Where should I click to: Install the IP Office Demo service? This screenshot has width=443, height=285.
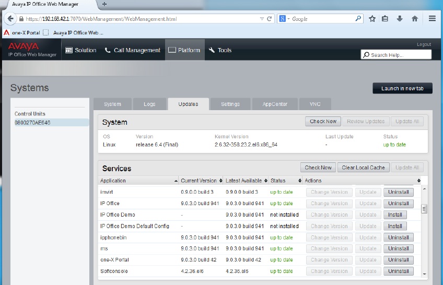click(x=395, y=215)
